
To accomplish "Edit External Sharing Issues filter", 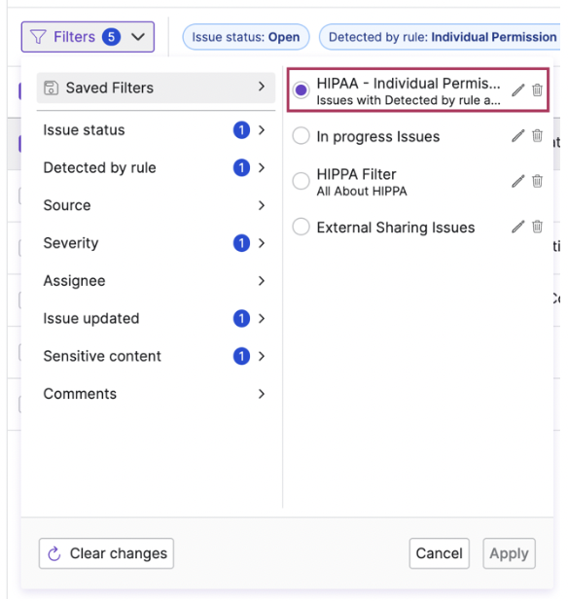I will pos(517,227).
